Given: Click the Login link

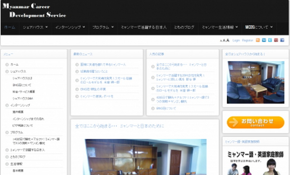Looking at the screenshot, I should (x=236, y=40).
